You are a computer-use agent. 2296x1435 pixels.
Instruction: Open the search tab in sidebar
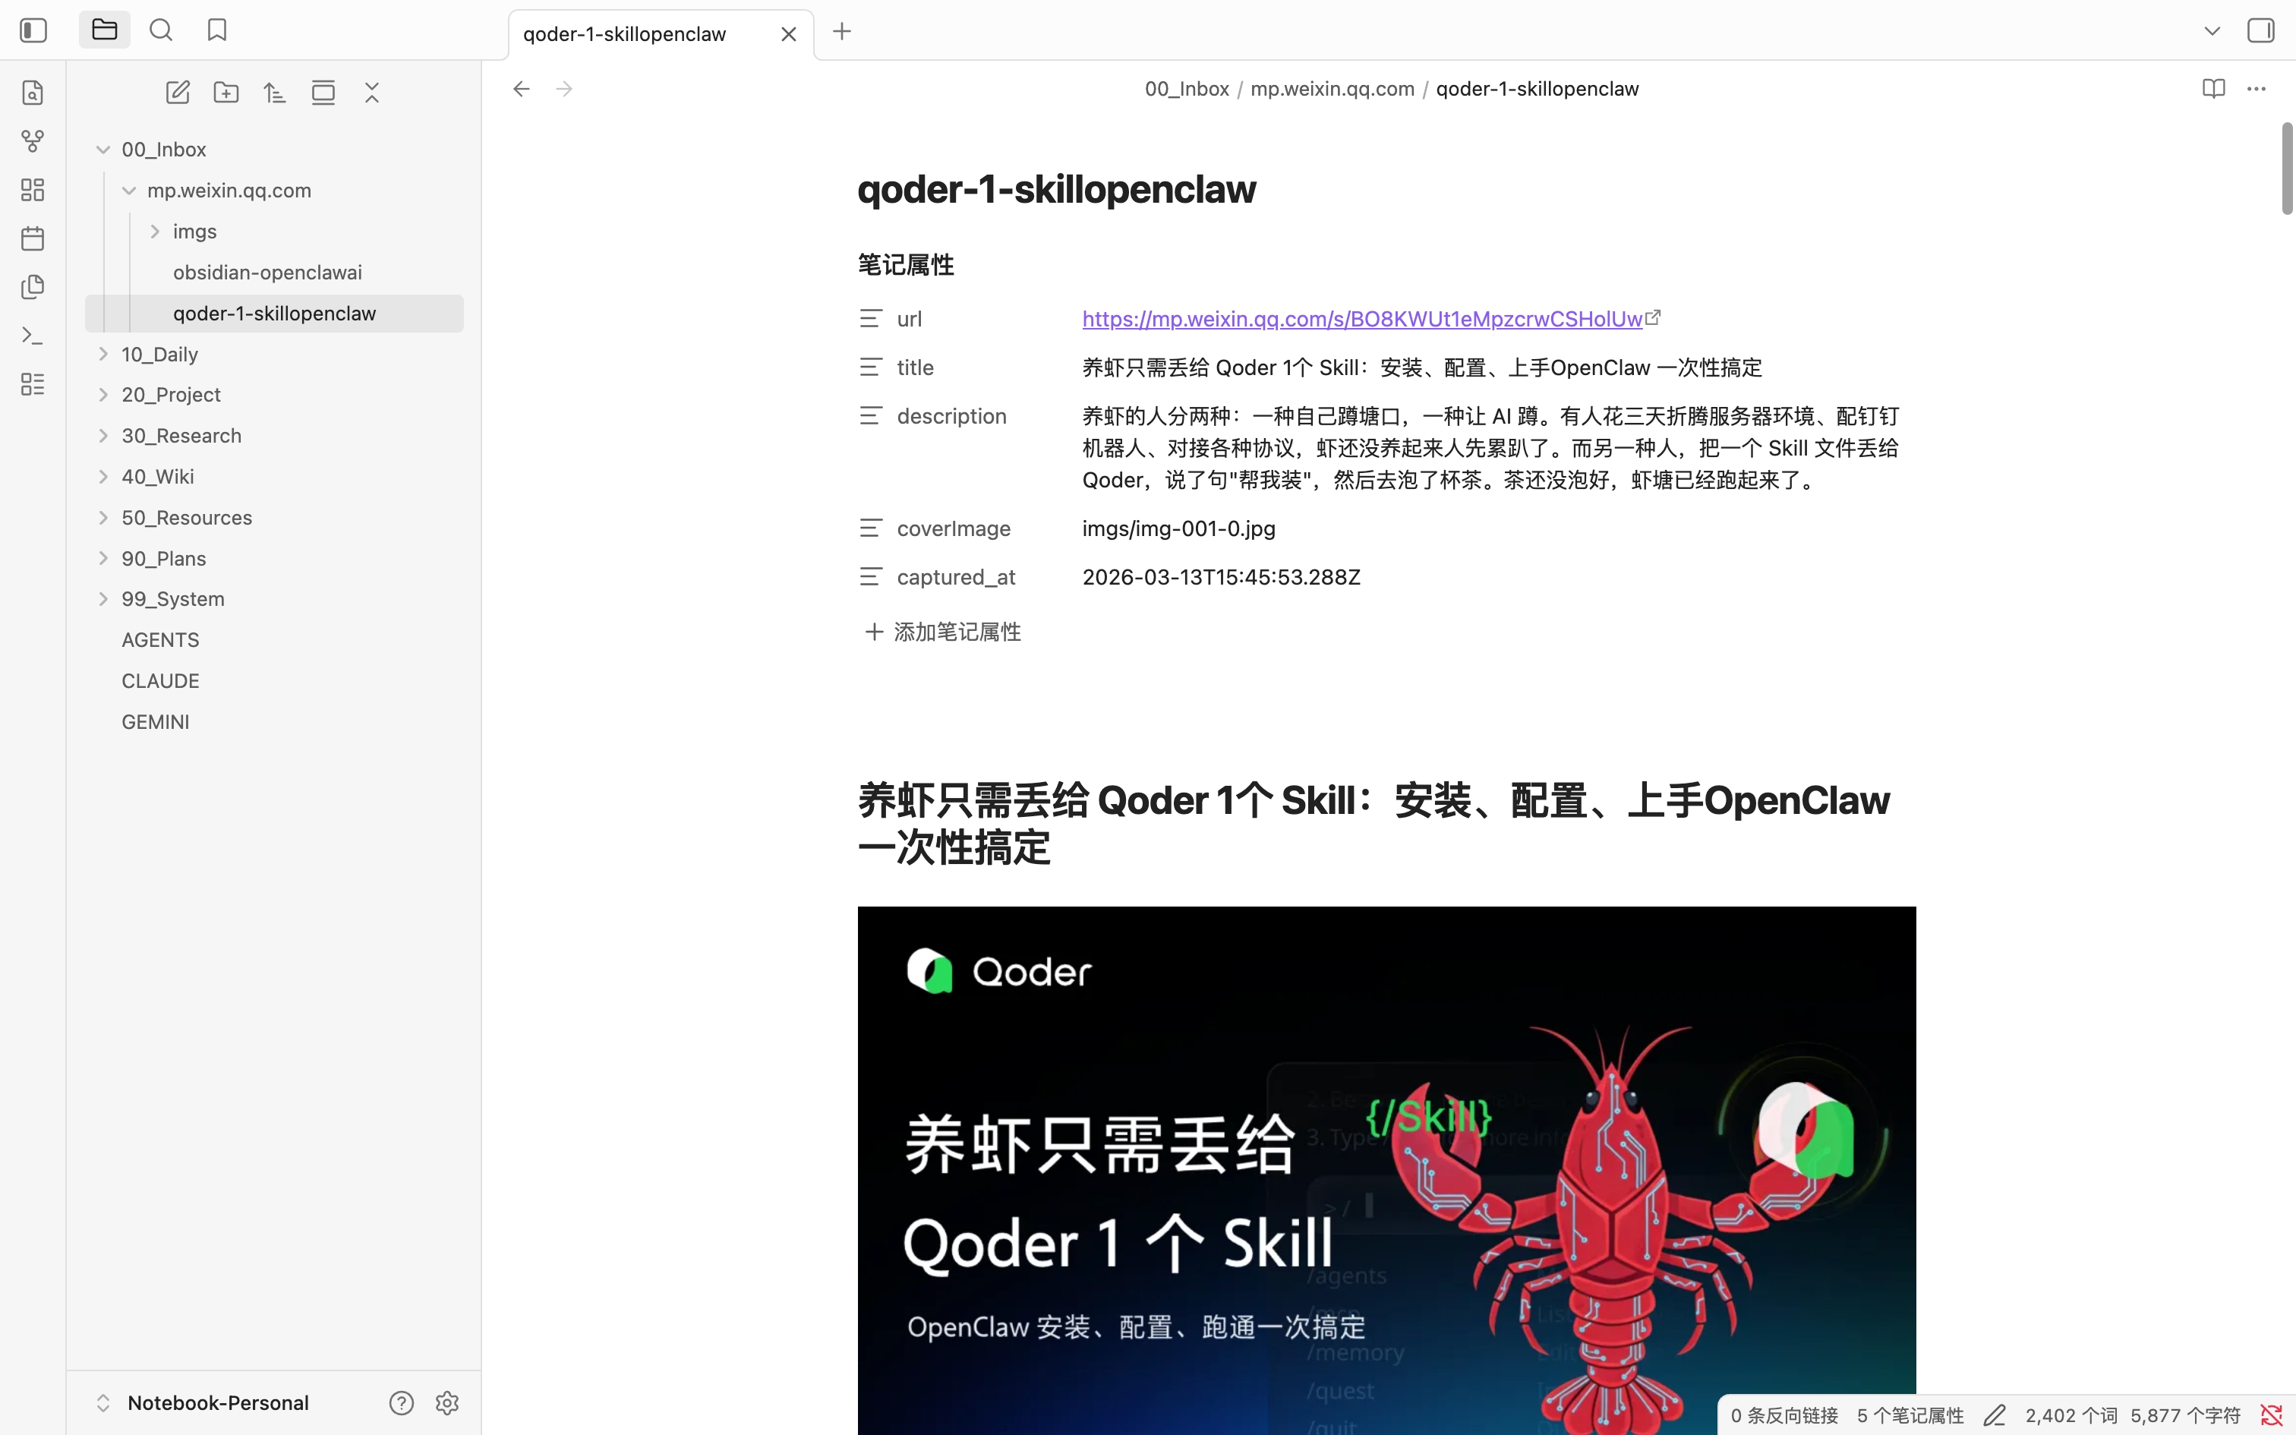[x=161, y=30]
